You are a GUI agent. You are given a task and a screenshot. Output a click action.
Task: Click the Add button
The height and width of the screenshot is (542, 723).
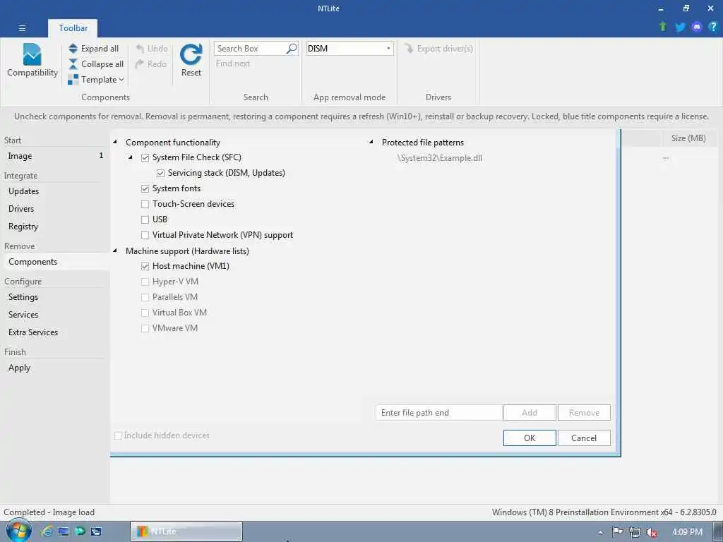click(x=530, y=412)
